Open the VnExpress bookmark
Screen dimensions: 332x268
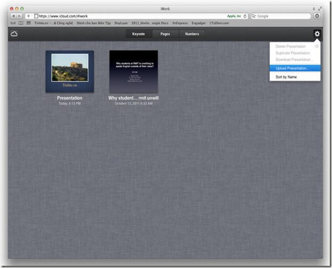tap(180, 23)
